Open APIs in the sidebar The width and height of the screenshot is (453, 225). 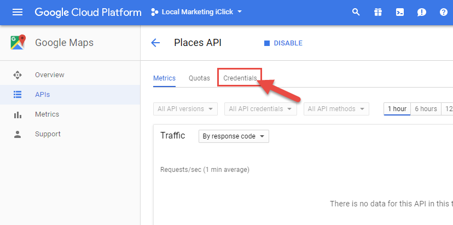point(70,95)
